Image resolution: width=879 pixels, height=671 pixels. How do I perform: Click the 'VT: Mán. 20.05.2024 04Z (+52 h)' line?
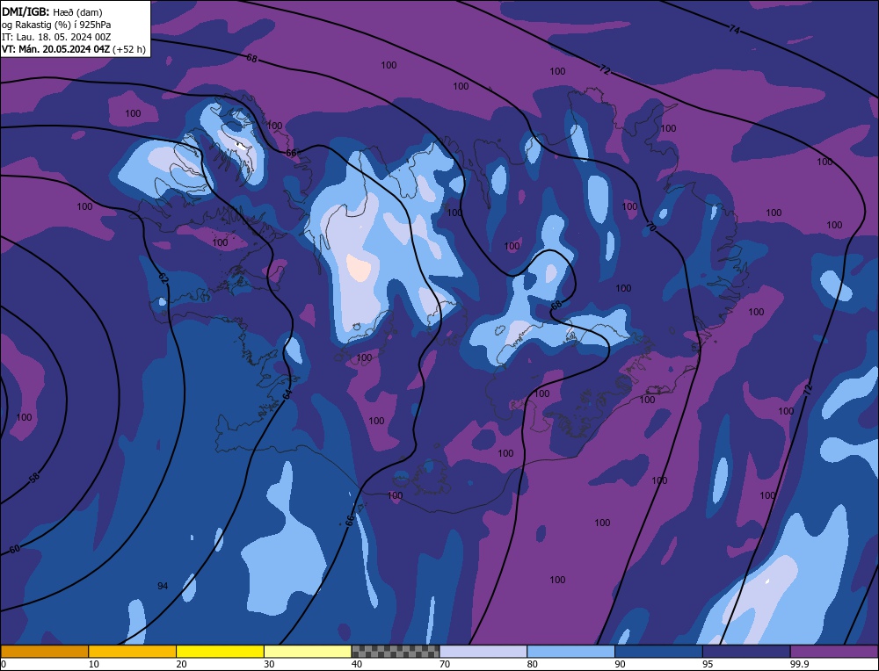click(74, 49)
